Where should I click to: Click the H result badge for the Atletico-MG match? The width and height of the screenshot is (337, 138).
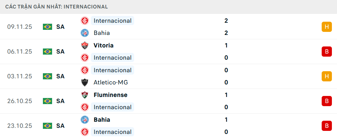(x=326, y=76)
